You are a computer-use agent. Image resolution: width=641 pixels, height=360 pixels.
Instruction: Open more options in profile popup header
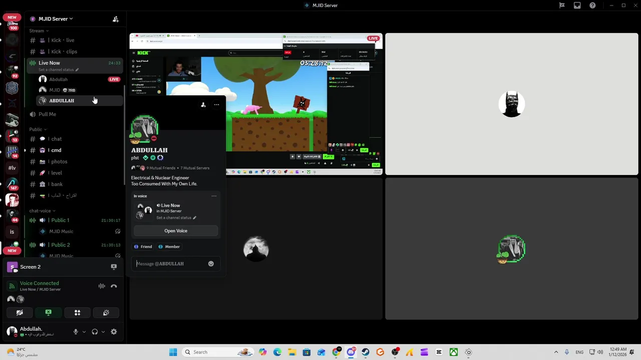216,104
